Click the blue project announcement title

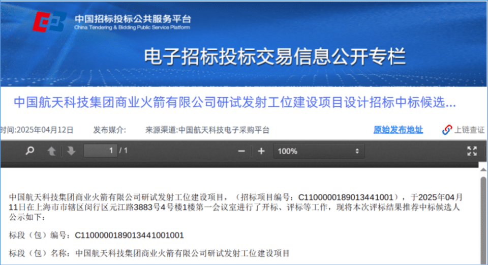coord(234,103)
